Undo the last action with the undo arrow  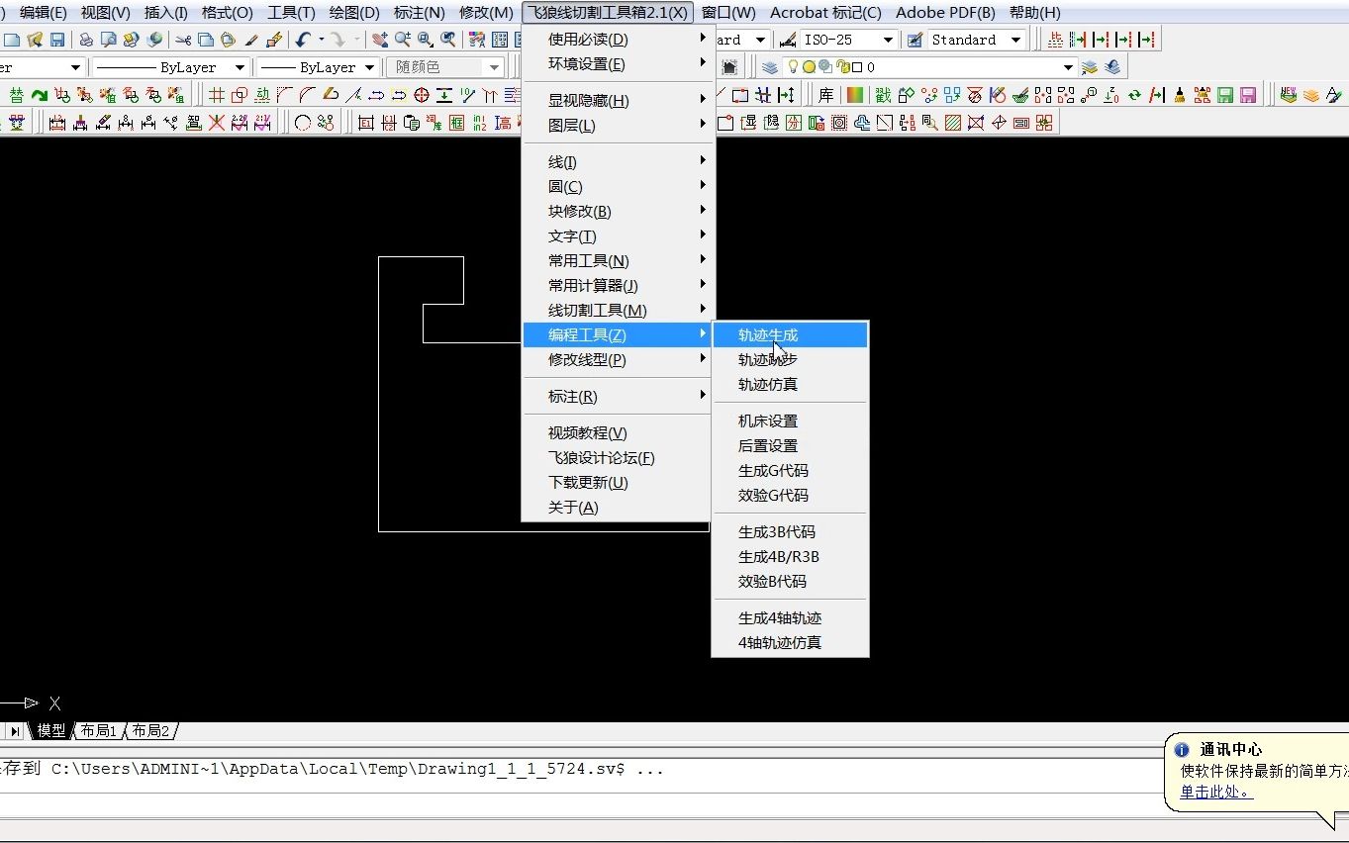302,39
